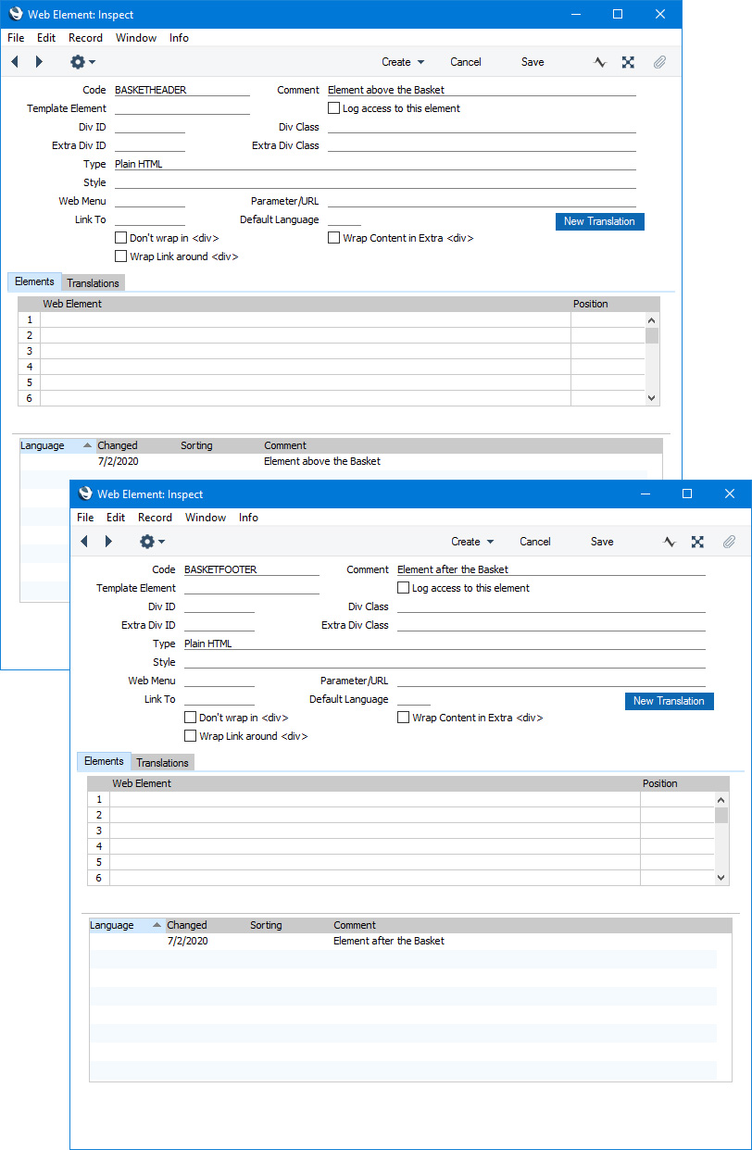Viewport: 752px width, 1150px height.
Task: Click Comment field 'Element above the Basket'
Action: (482, 90)
